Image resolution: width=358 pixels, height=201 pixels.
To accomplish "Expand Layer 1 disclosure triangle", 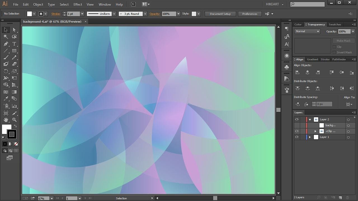I will tap(310, 137).
